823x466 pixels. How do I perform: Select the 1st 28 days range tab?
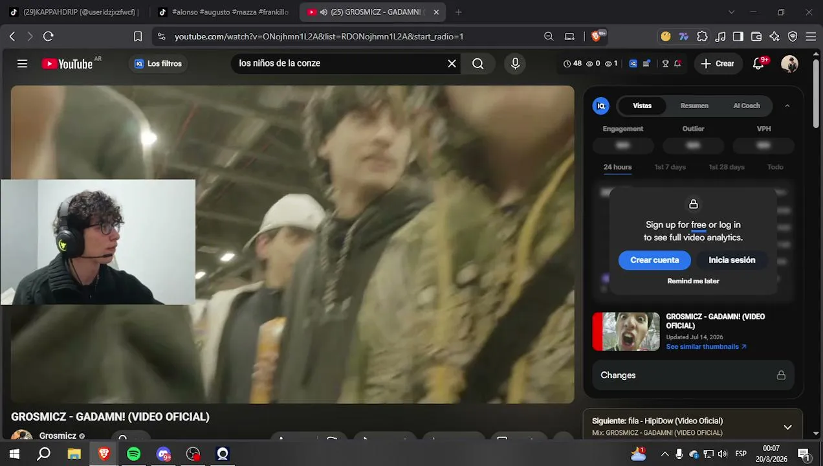(726, 167)
